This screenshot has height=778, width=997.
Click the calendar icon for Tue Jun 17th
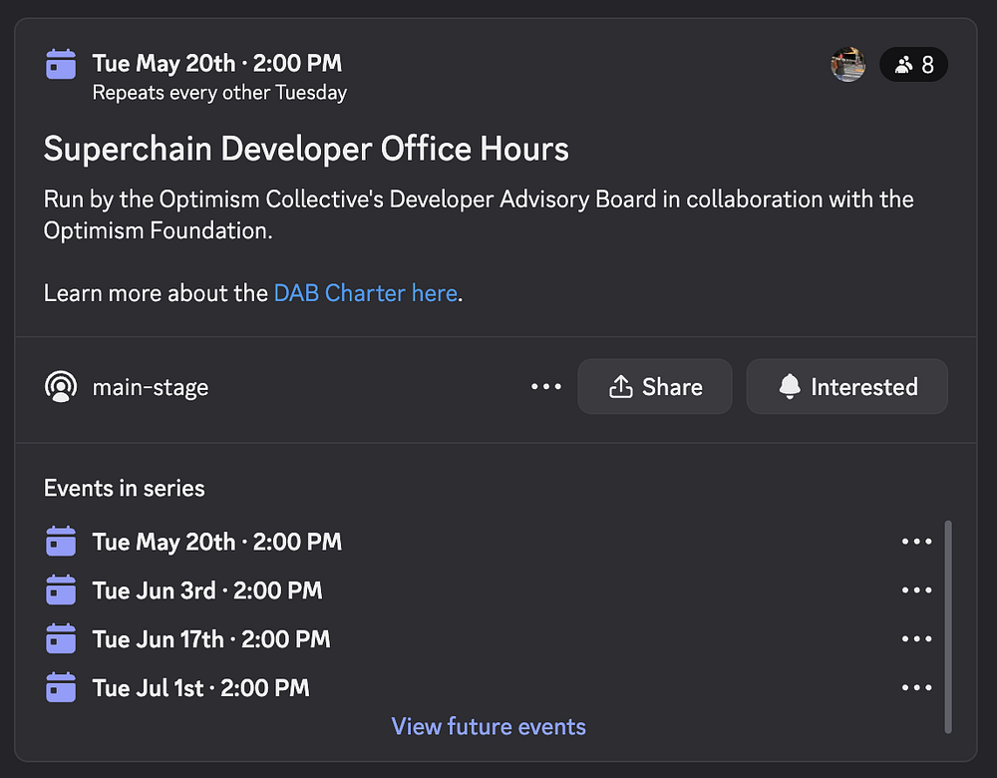click(x=61, y=639)
